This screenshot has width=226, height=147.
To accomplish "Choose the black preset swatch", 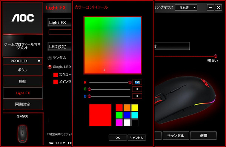I will tap(135, 122).
